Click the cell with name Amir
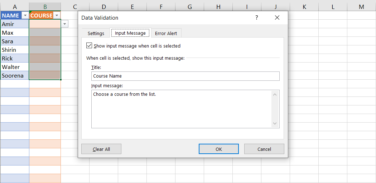This screenshot has height=183, width=376. tap(15, 24)
